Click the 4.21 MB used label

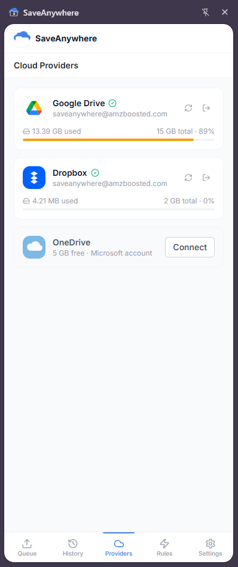[x=55, y=200]
